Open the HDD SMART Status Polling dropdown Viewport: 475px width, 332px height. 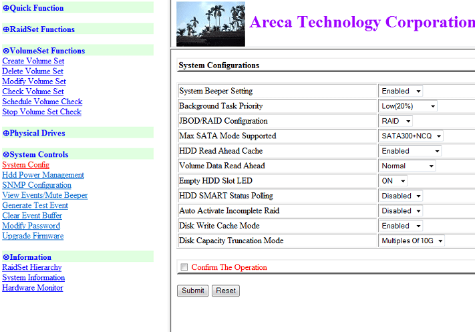400,196
